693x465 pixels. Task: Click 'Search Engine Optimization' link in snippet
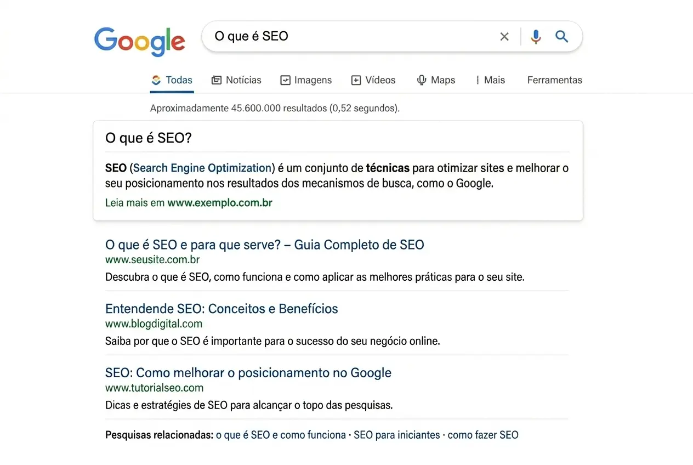(203, 168)
